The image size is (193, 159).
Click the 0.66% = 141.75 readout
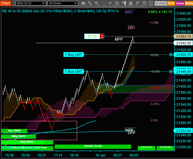pos(160,12)
